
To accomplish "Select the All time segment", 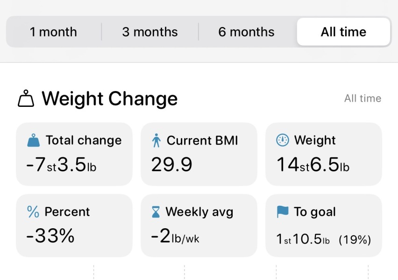I will click(343, 32).
